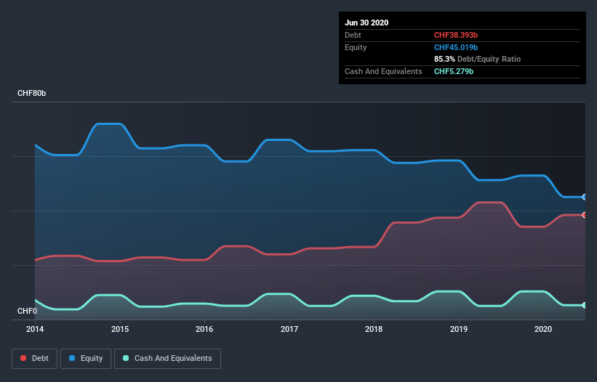Toggle the Equity series in the legend
Image resolution: width=597 pixels, height=382 pixels.
pos(86,359)
